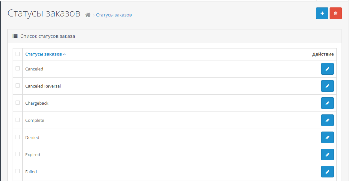This screenshot has width=349, height=181.
Task: Mark the Failed row checkbox
Action: click(x=18, y=171)
